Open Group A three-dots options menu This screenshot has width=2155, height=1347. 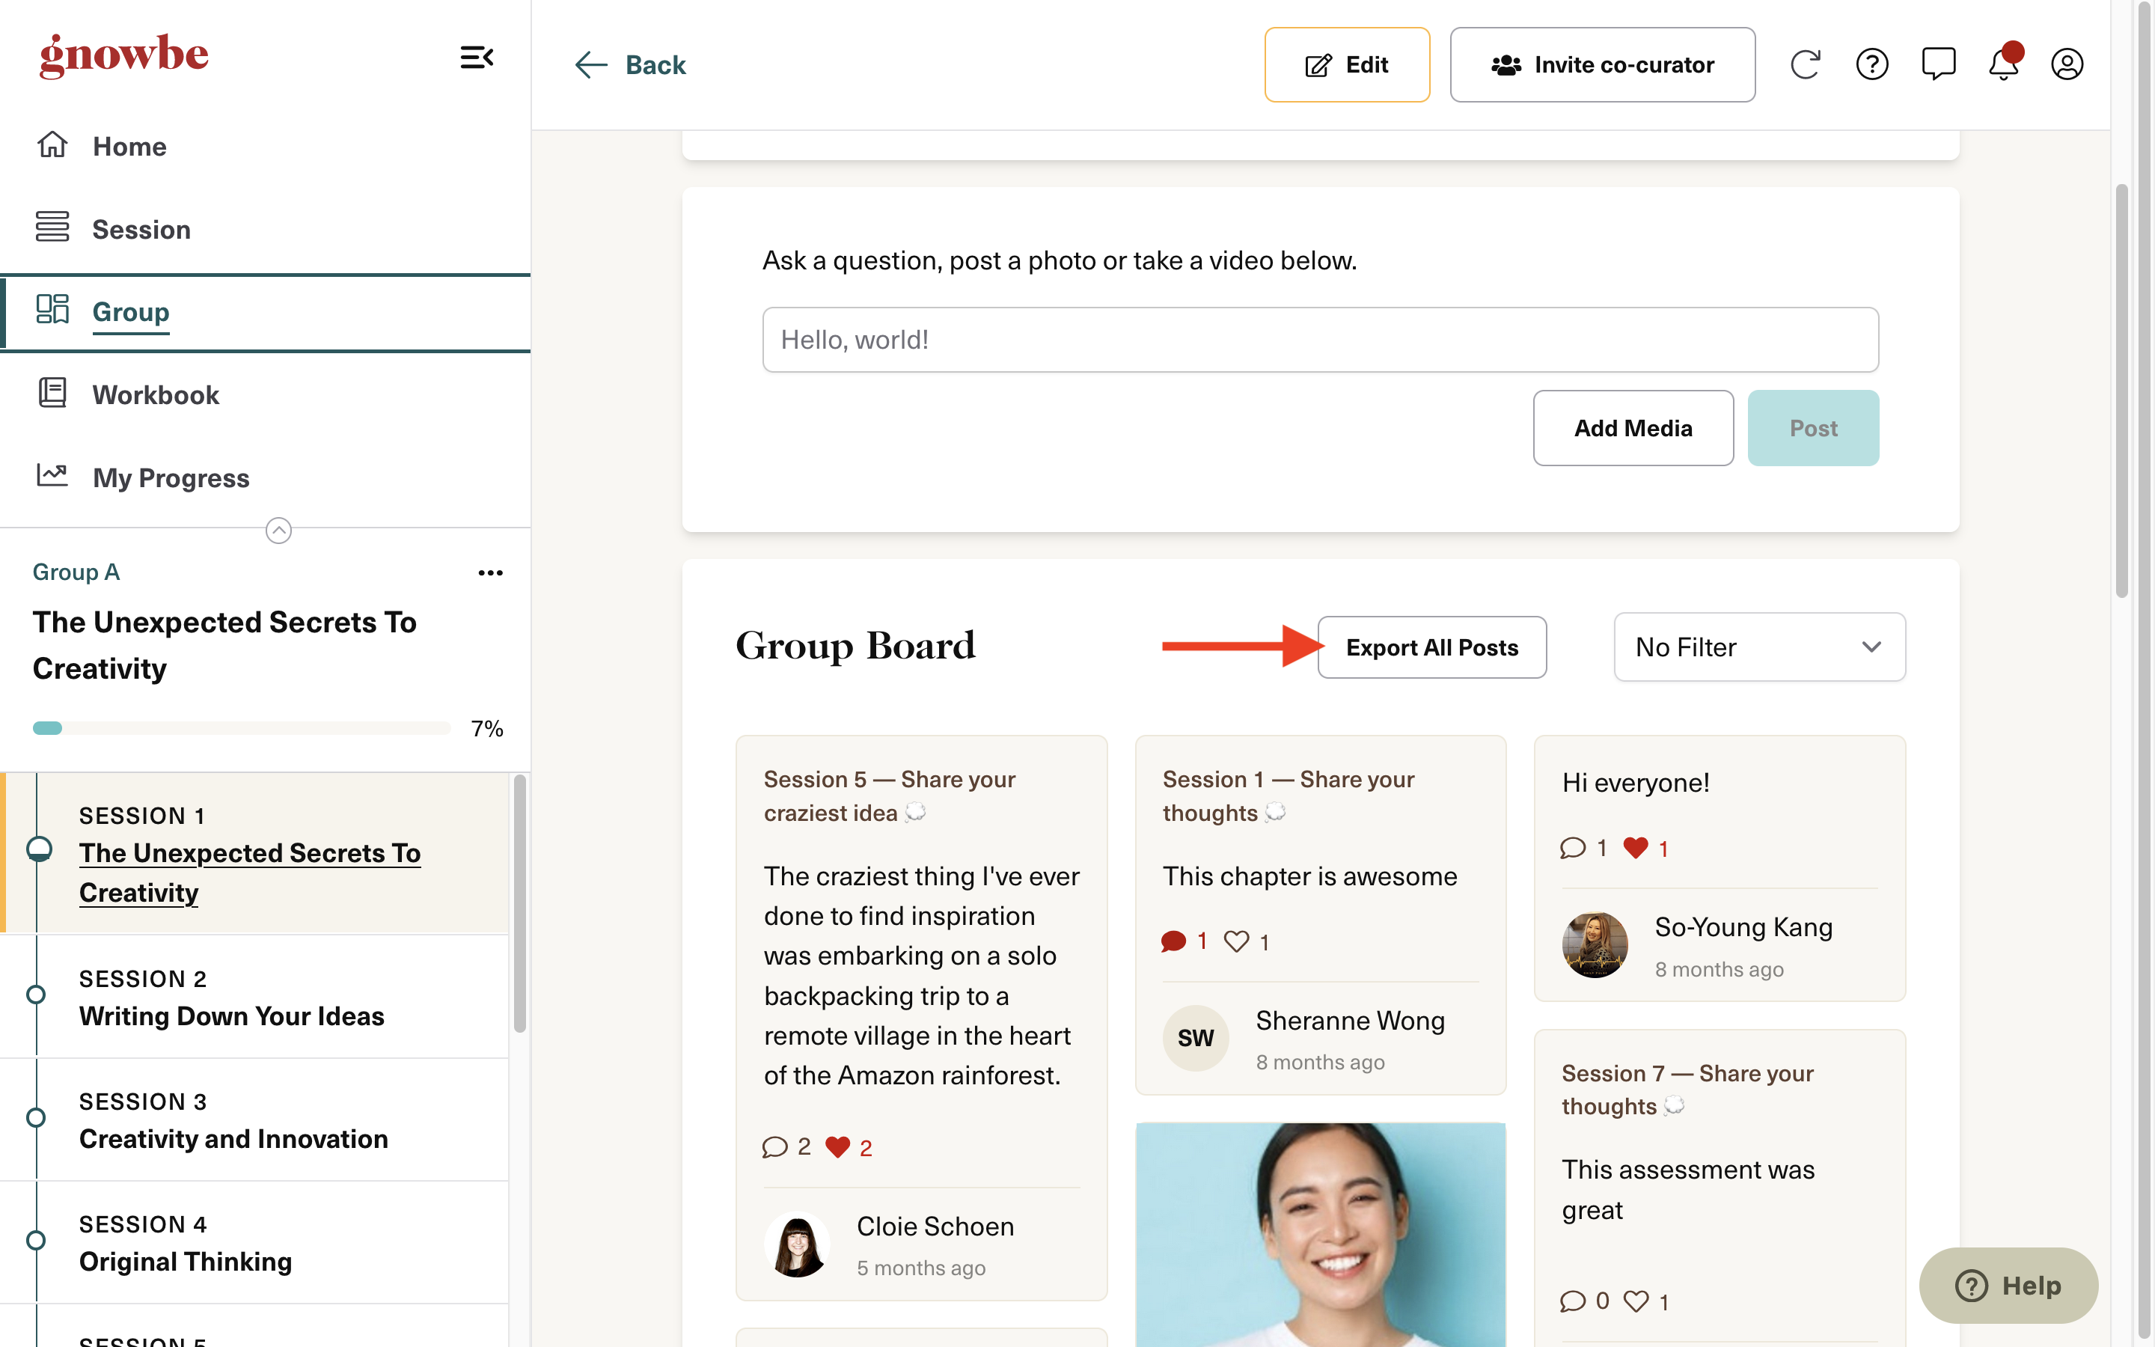click(491, 572)
